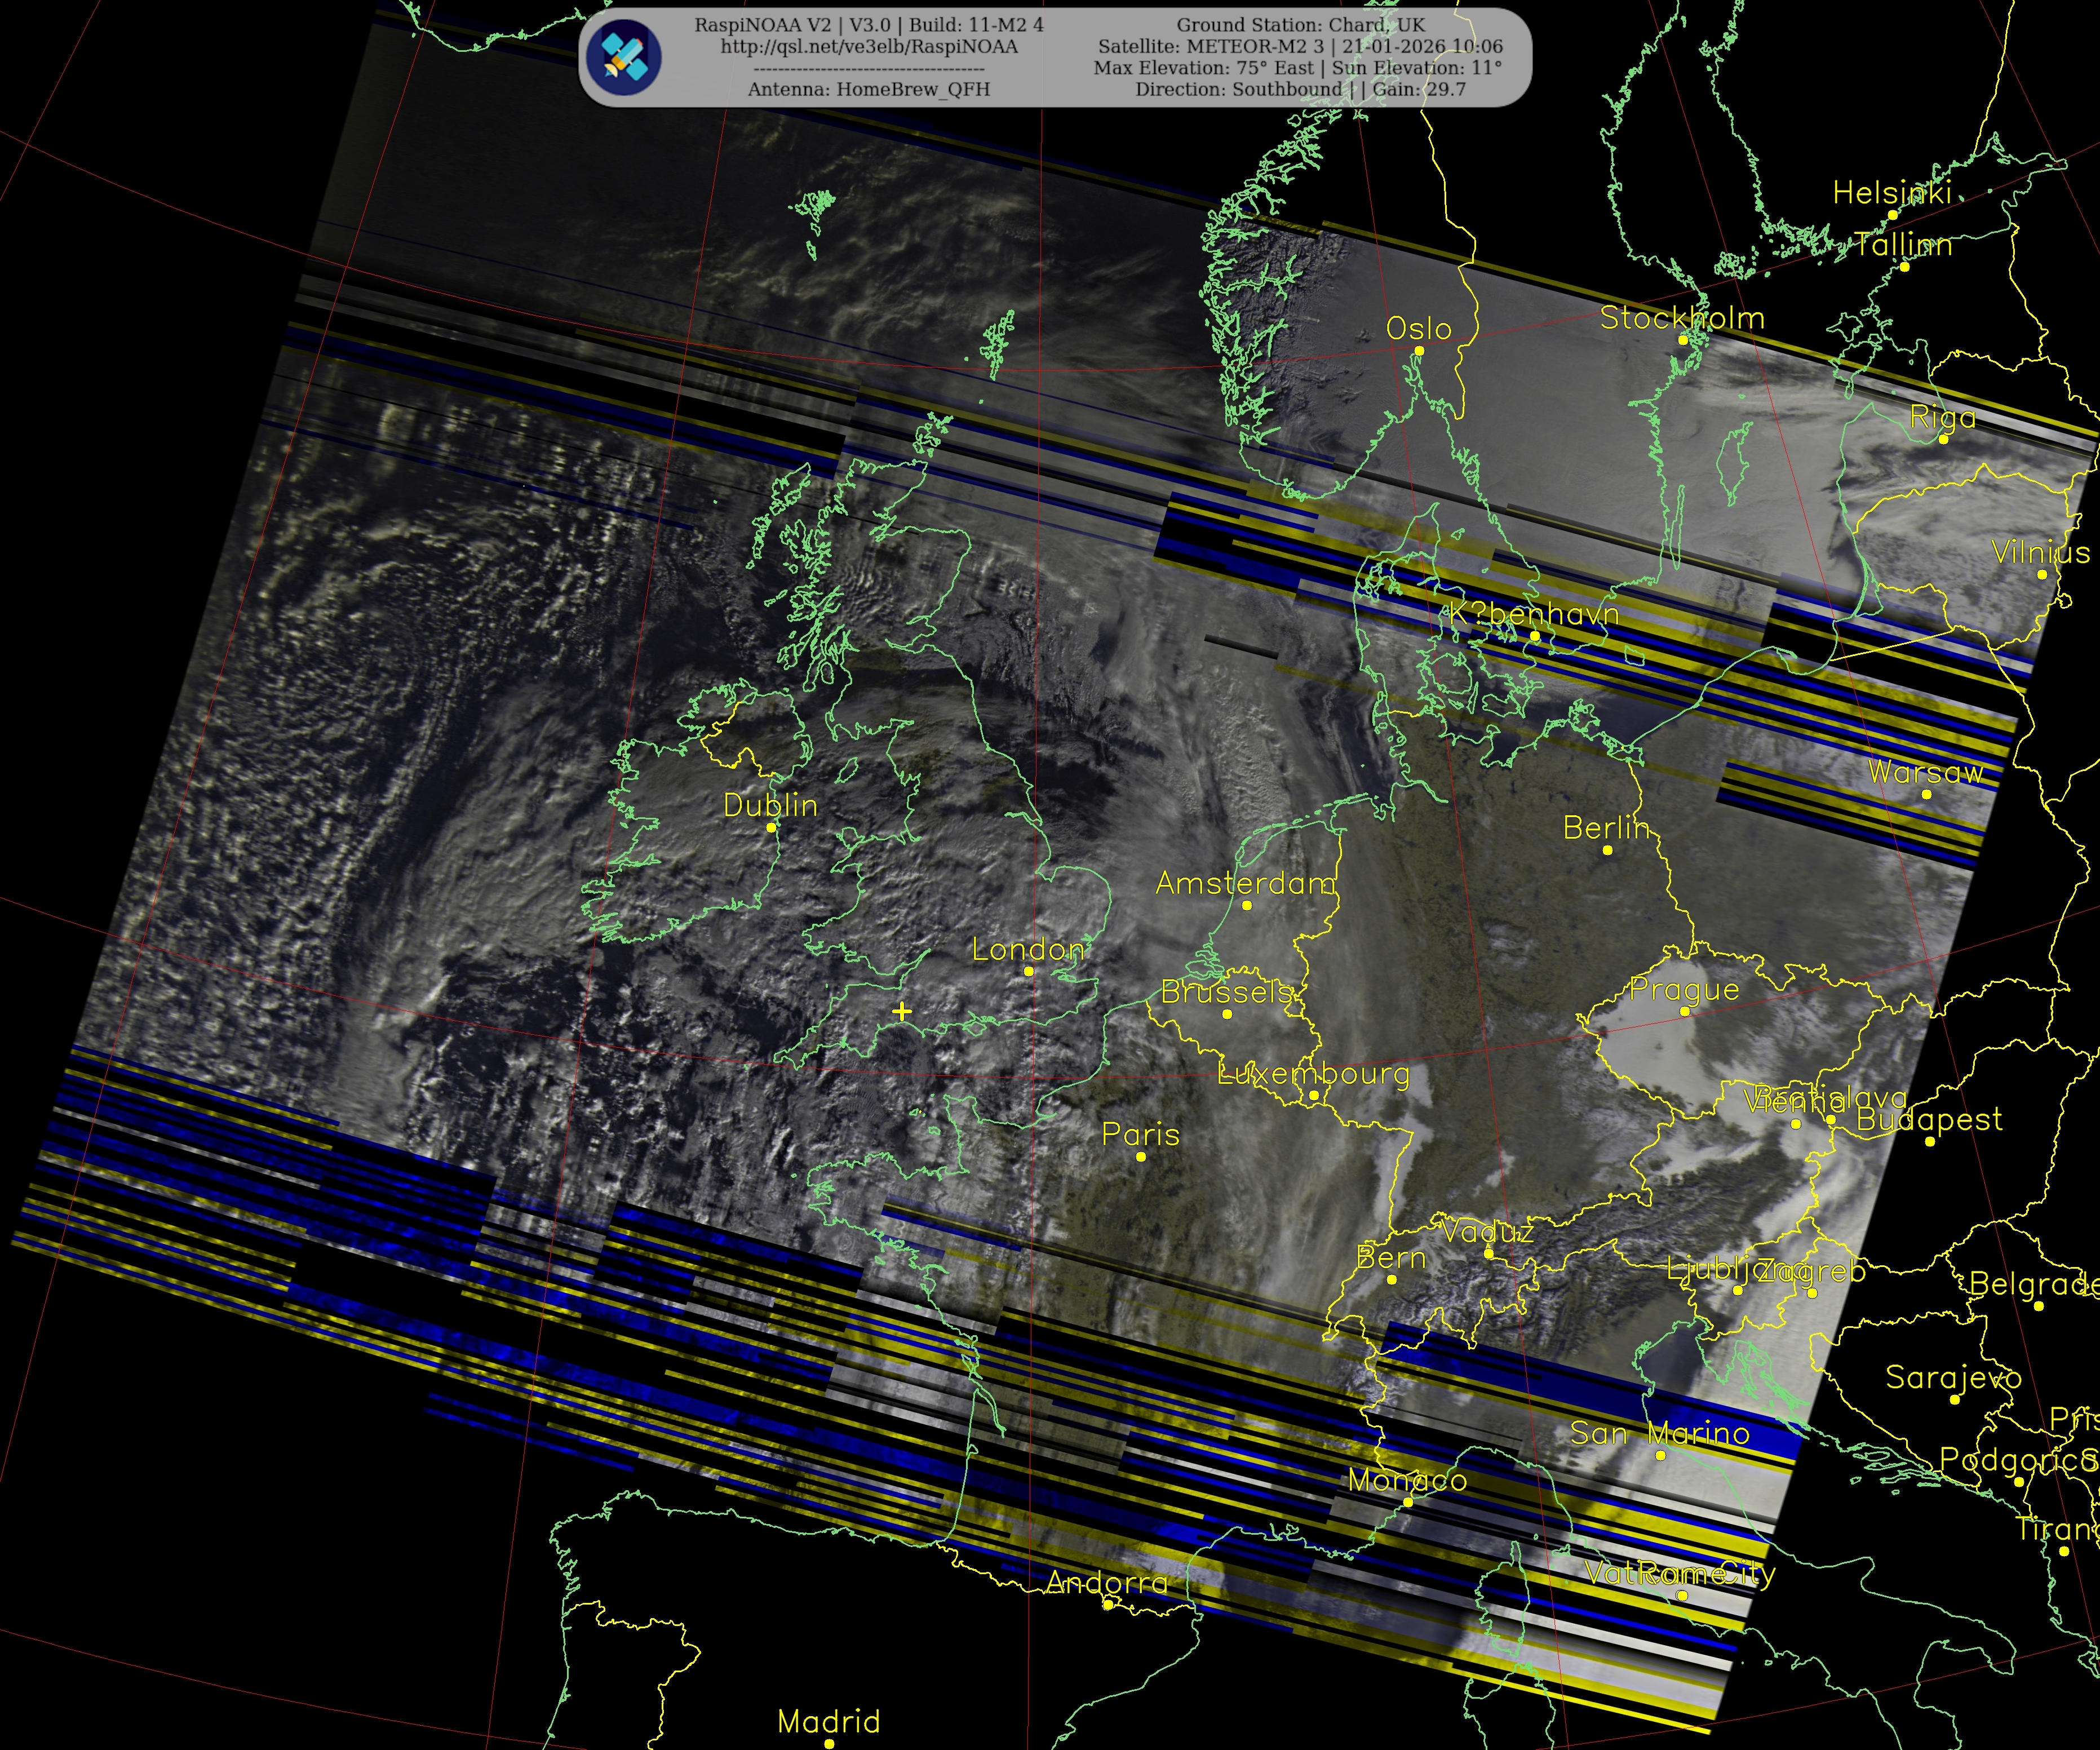2100x1750 pixels.
Task: Open the qsl.net RaspiNOAA URL link
Action: tap(868, 47)
